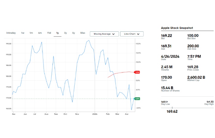The width and height of the screenshot is (215, 138).
Task: Click the 15.0% right axis label
Action: pos(138,44)
